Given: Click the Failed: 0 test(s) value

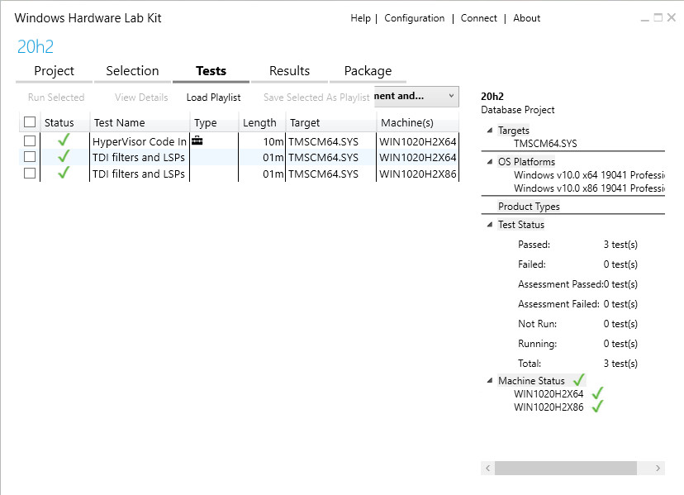Looking at the screenshot, I should click(x=620, y=264).
